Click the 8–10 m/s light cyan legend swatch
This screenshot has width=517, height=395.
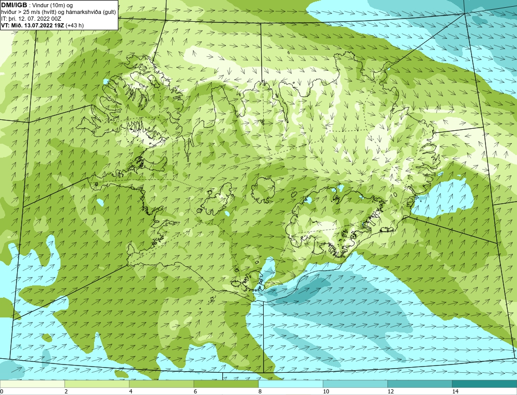pyautogui.click(x=291, y=384)
